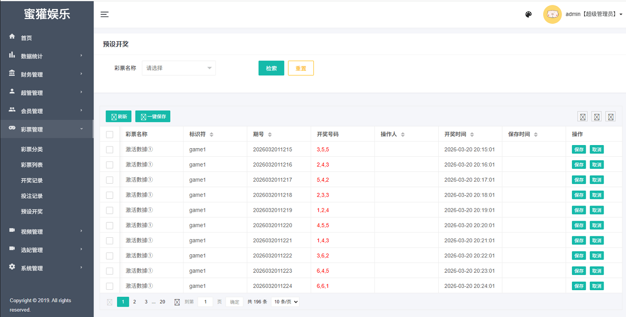The width and height of the screenshot is (626, 317).
Task: Open 开奖记录 in the sidebar
Action: [x=32, y=180]
